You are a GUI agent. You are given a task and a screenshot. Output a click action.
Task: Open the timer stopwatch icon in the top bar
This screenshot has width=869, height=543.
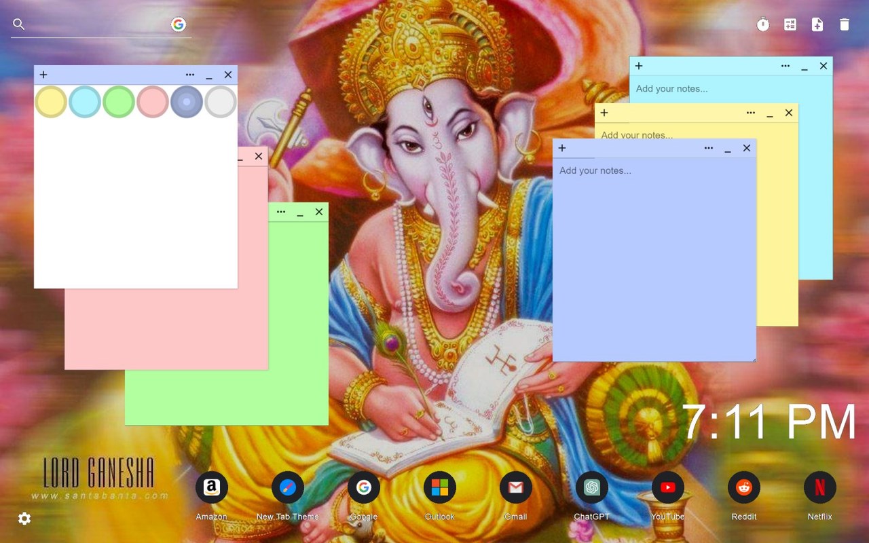(763, 24)
